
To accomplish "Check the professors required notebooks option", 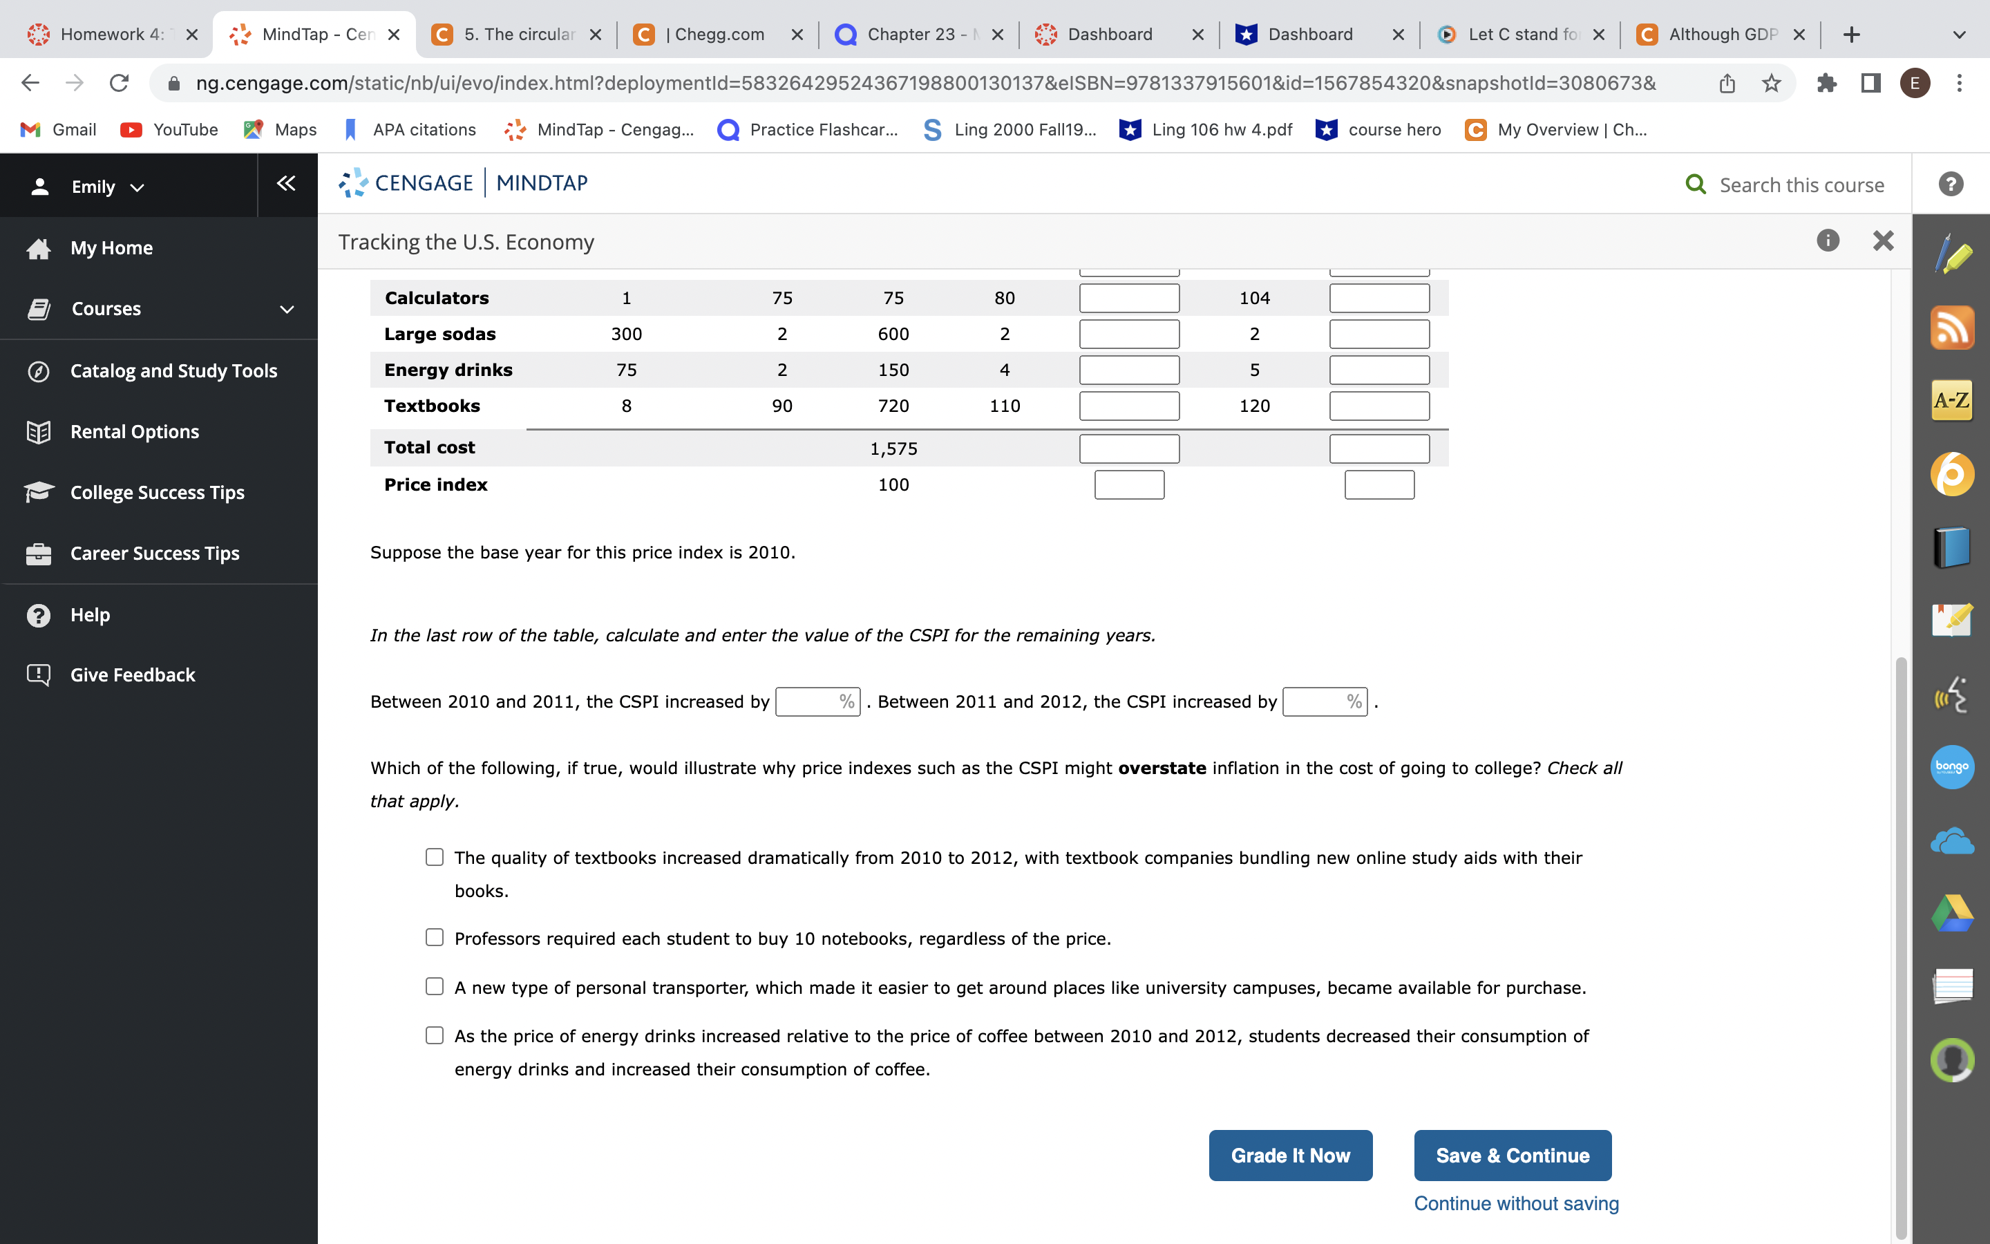I will pyautogui.click(x=434, y=936).
